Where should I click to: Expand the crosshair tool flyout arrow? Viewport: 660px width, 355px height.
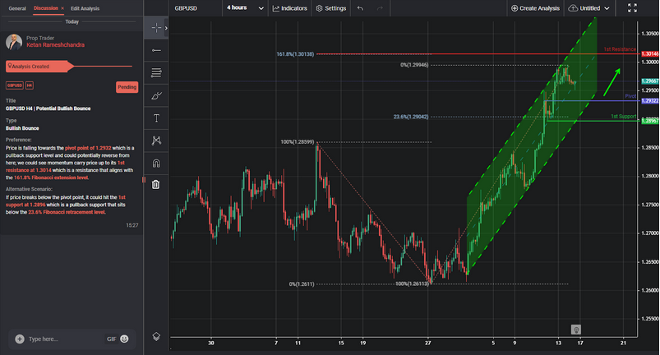pos(166,28)
